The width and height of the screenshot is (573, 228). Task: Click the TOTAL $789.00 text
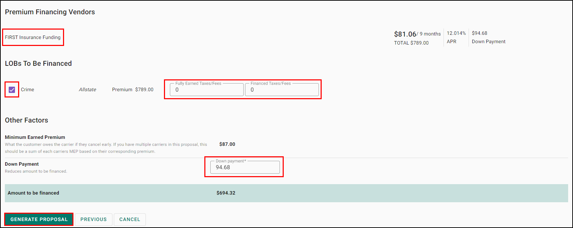tap(411, 43)
